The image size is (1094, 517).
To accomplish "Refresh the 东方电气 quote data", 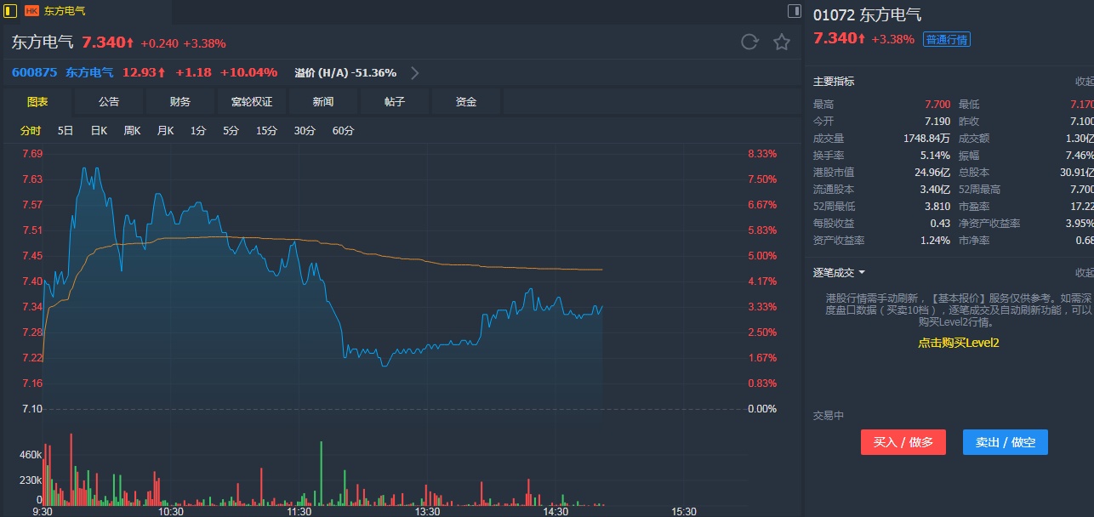I will click(x=749, y=42).
